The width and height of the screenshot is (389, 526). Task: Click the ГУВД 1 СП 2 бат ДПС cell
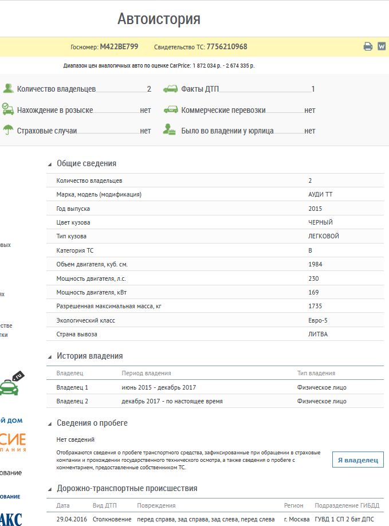[x=344, y=519]
